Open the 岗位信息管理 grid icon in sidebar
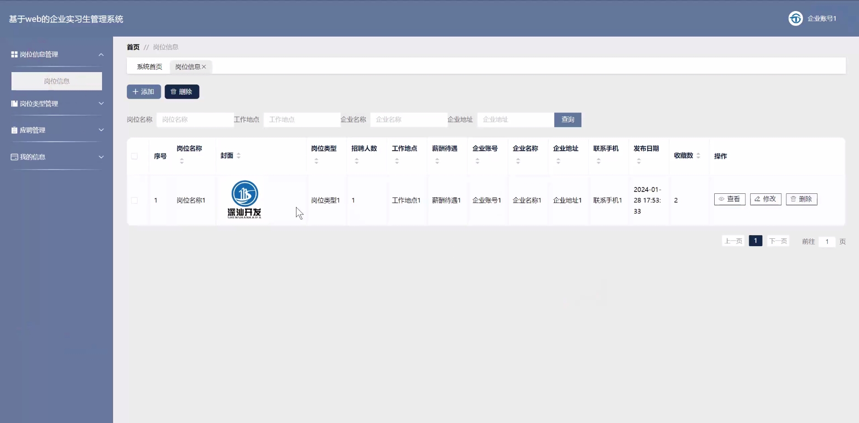 pos(14,54)
